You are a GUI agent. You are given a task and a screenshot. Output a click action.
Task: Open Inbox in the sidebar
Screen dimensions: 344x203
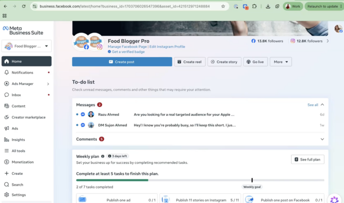click(26, 95)
